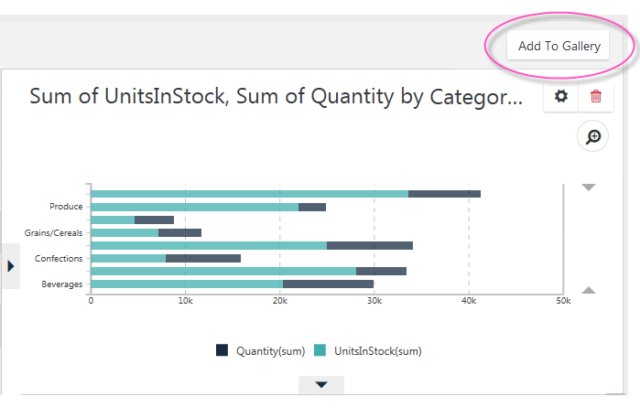Select the dark segment of the Produce bar
This screenshot has height=418, width=640.
(x=312, y=207)
